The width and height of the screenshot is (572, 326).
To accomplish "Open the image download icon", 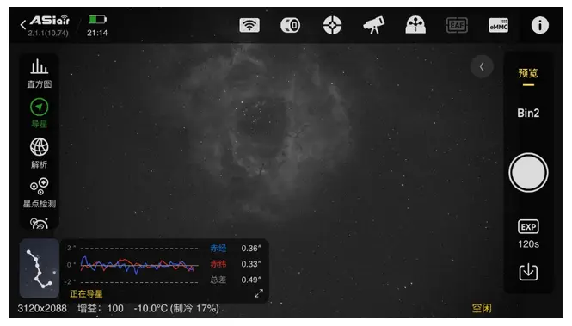I will tap(528, 273).
